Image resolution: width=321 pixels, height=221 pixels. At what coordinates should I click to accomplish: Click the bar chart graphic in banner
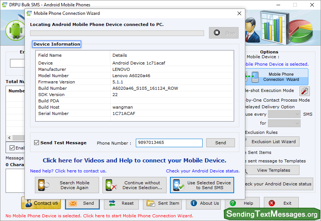tap(275, 27)
